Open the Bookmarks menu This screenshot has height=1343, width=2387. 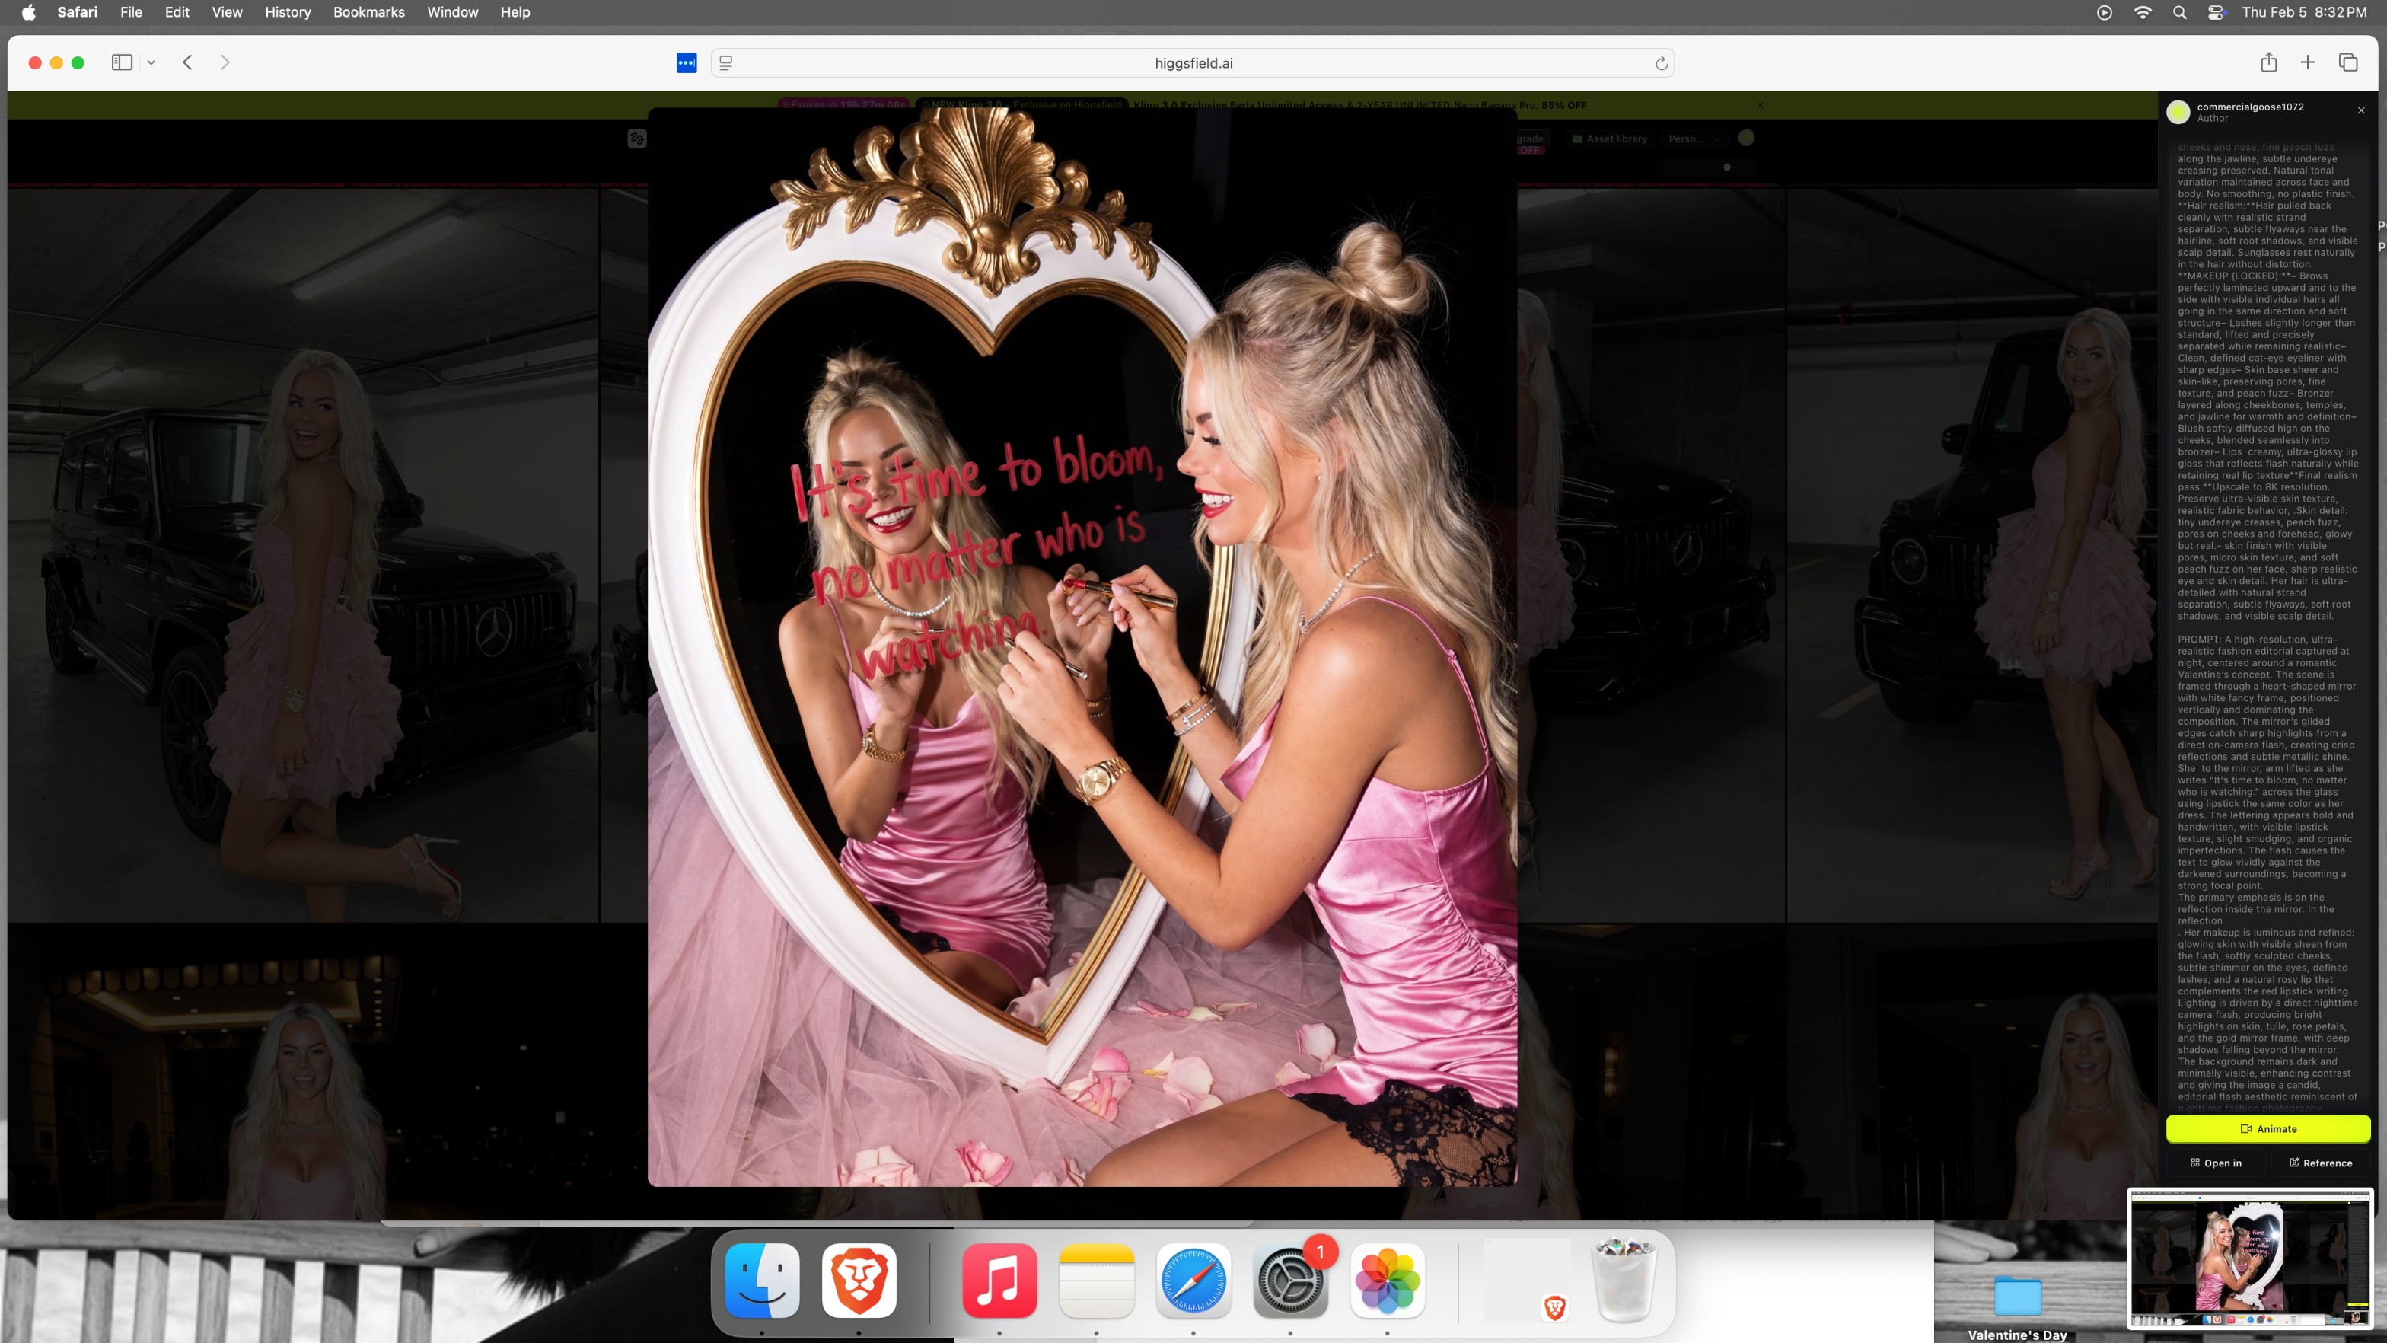point(368,12)
